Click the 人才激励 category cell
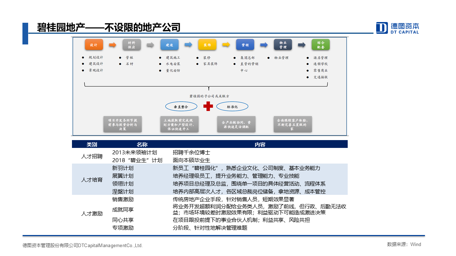The width and height of the screenshot is (456, 256). point(92,213)
